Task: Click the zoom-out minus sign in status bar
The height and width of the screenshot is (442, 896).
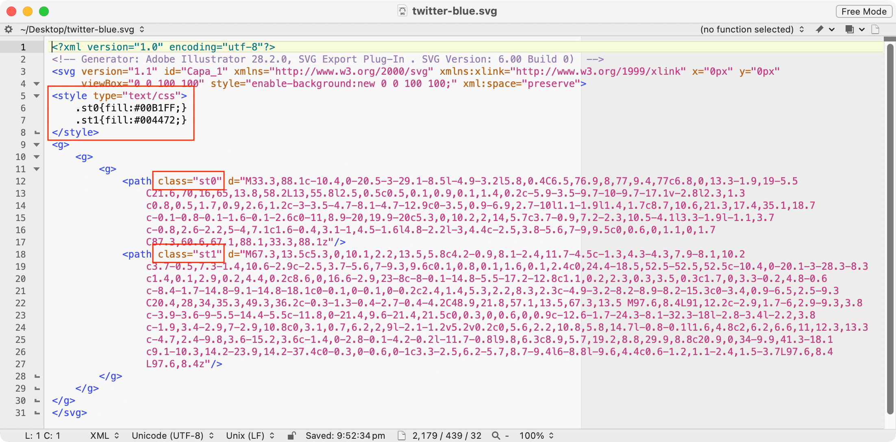Action: pos(507,435)
